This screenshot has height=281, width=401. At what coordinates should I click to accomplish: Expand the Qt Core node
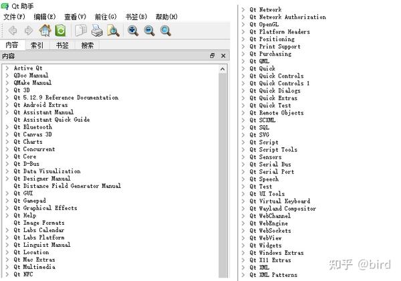(x=7, y=157)
